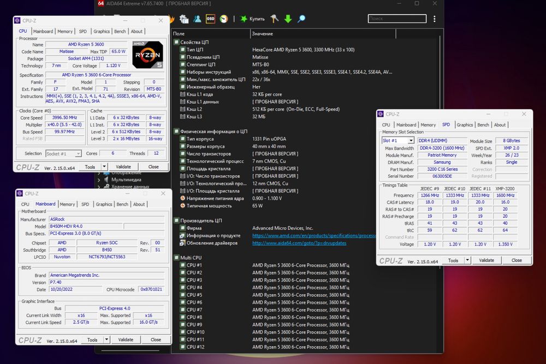Open Graphics tab in ASRock mainboard CPU-Z window

pyautogui.click(x=104, y=204)
